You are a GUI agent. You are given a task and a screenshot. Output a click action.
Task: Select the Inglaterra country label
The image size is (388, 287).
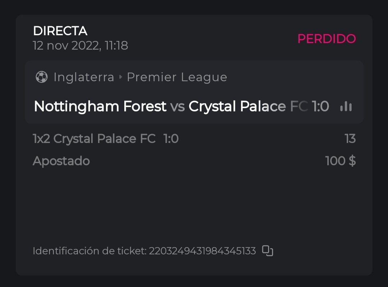pyautogui.click(x=84, y=77)
